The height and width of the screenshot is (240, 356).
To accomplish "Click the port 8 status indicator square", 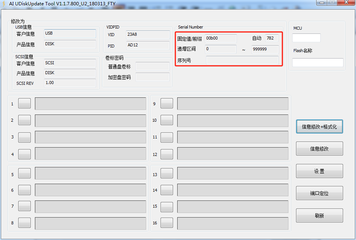I will pyautogui.click(x=24, y=223).
